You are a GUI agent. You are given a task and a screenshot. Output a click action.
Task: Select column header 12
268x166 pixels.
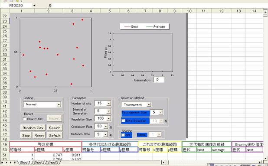click(221, 11)
